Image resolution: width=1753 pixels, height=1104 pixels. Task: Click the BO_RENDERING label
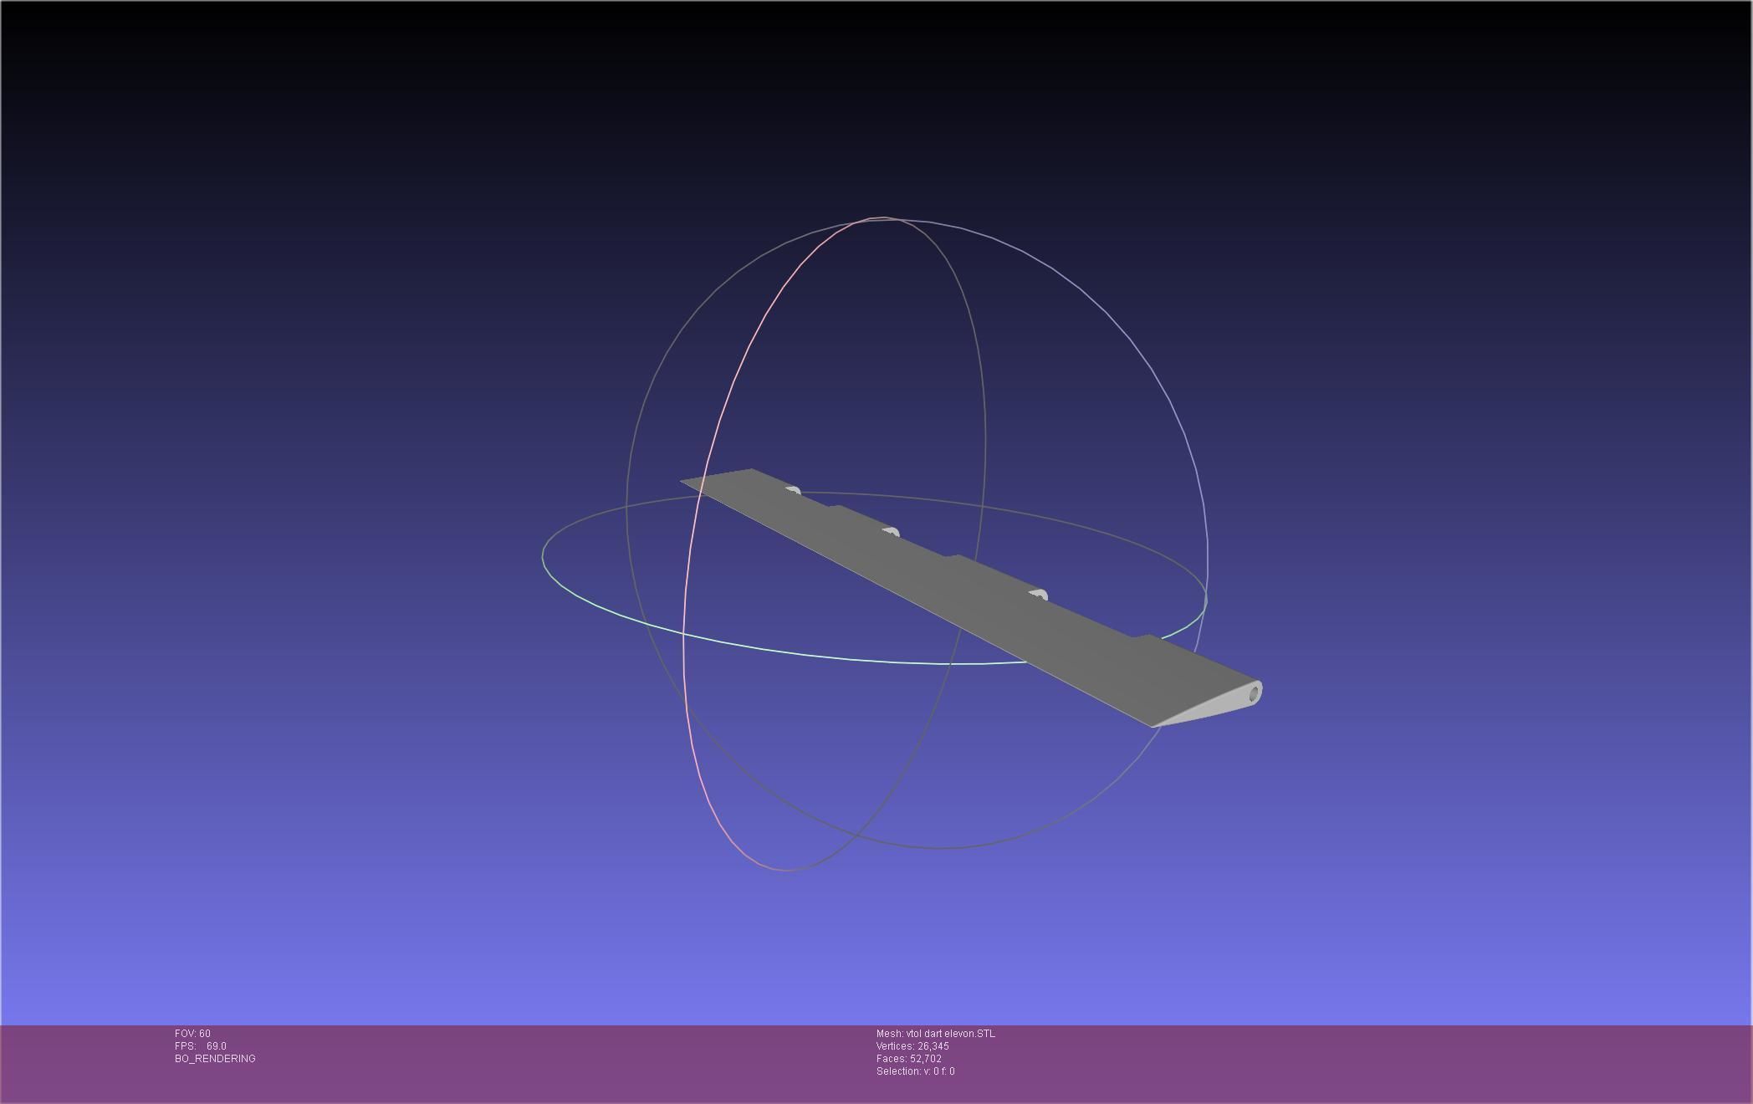click(x=215, y=1059)
